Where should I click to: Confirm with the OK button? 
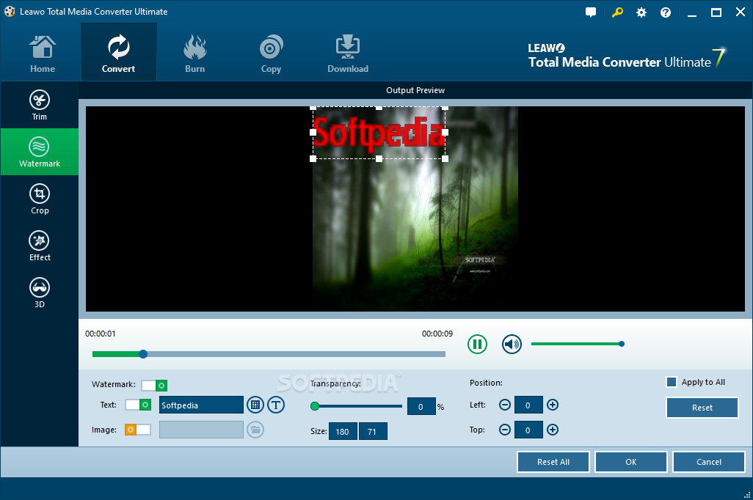point(631,462)
